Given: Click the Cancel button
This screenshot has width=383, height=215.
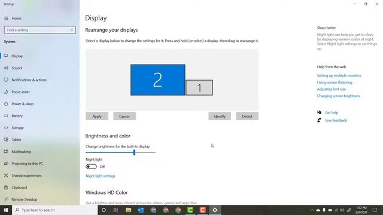Looking at the screenshot, I should coord(124,116).
